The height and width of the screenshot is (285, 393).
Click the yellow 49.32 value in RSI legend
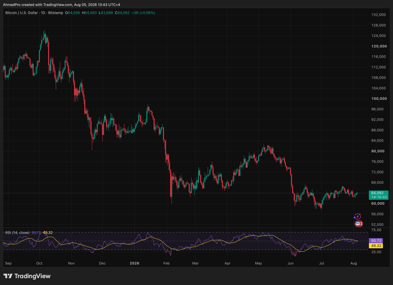pyautogui.click(x=48, y=233)
